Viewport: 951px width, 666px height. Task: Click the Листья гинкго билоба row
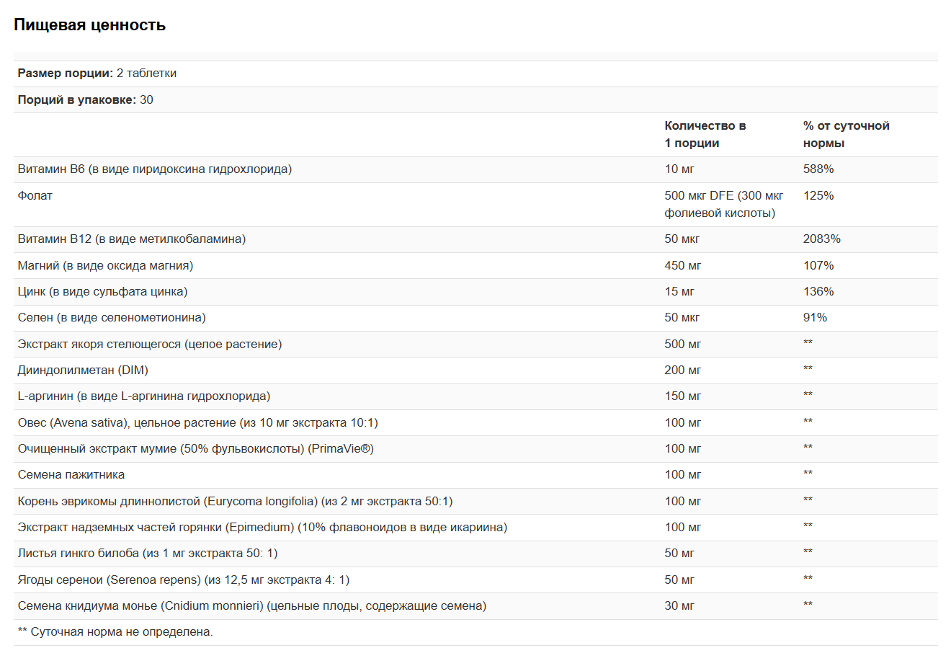(x=475, y=554)
